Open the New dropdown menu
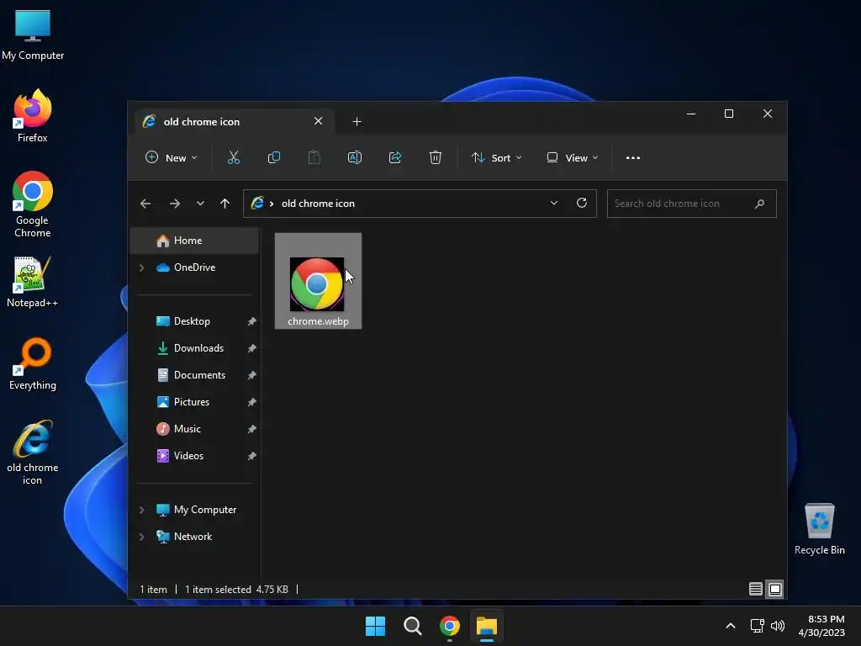 pyautogui.click(x=171, y=157)
